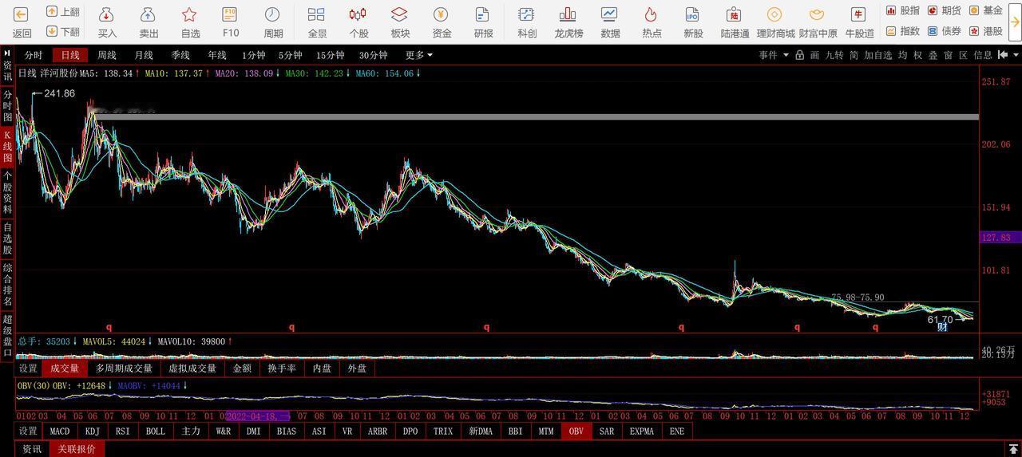
Task: Click the 周期 clock icon
Action: [273, 14]
